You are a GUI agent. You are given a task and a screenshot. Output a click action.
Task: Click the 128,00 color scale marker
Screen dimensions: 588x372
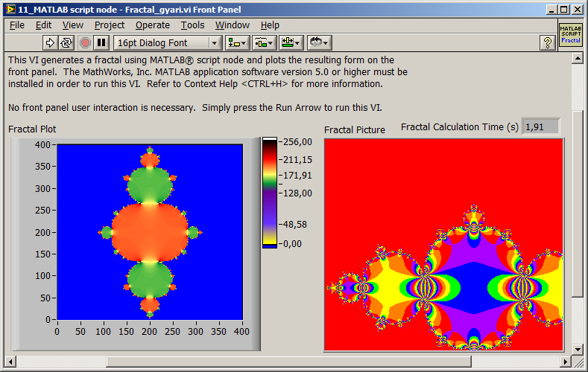297,193
